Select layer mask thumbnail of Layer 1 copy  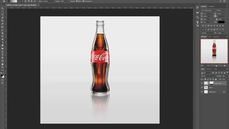[x=211, y=83]
